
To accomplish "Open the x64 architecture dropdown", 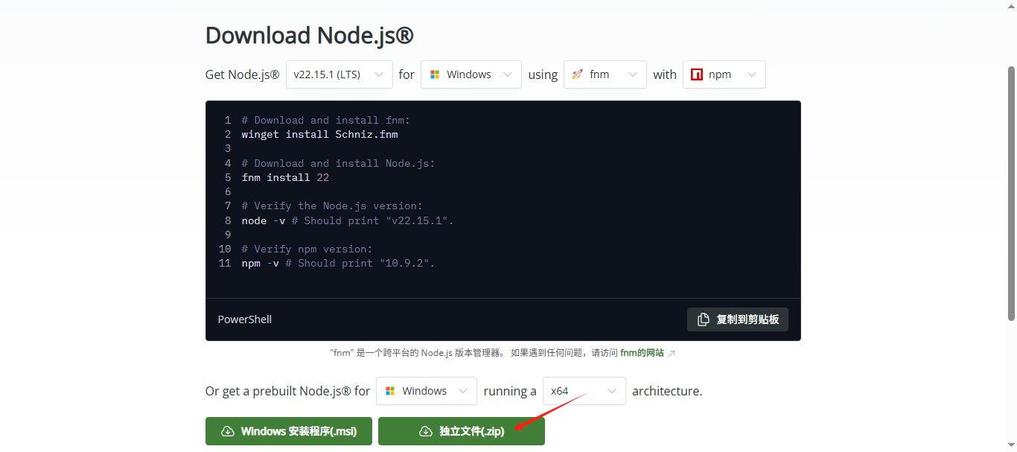I will (x=584, y=391).
